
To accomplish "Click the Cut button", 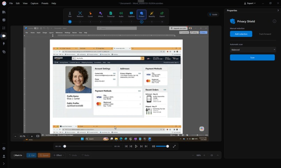I will click(31, 155).
